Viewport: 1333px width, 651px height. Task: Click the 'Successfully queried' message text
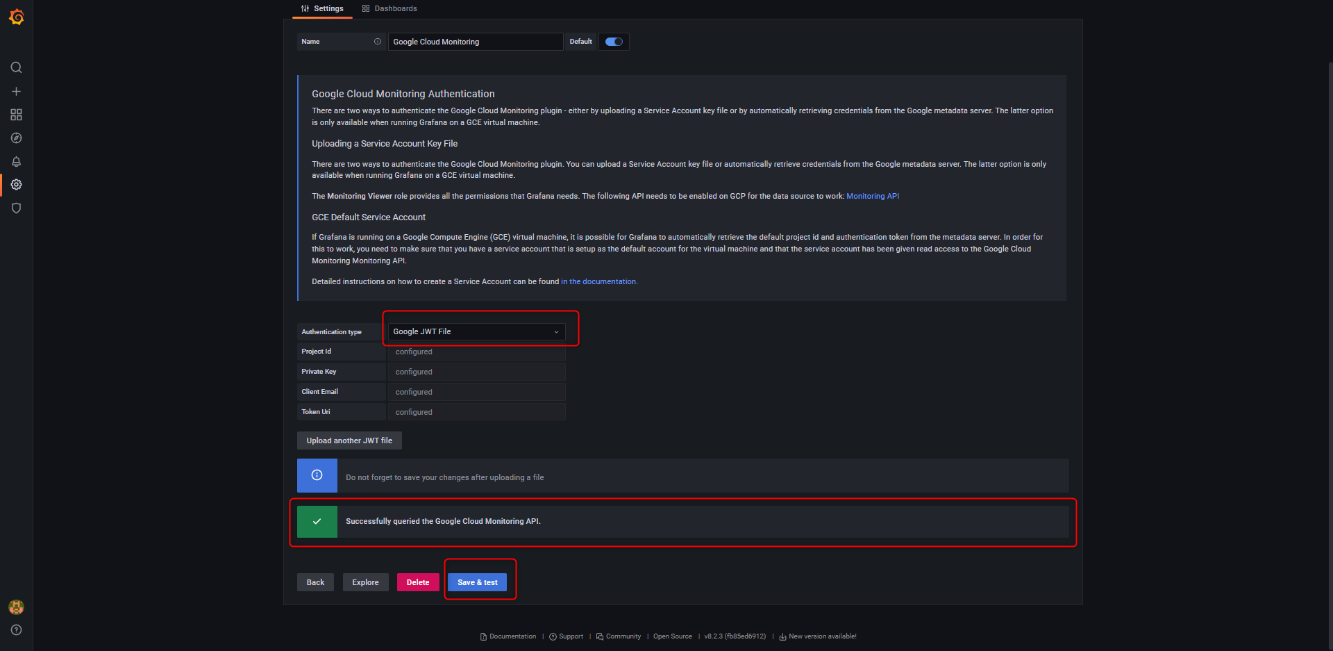pyautogui.click(x=443, y=521)
